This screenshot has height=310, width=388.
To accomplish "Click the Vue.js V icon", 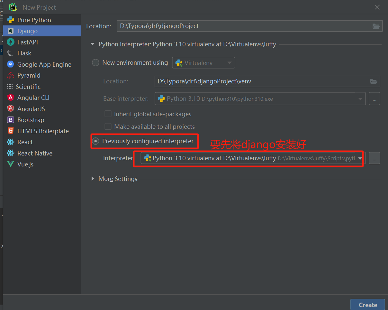I will coord(11,164).
